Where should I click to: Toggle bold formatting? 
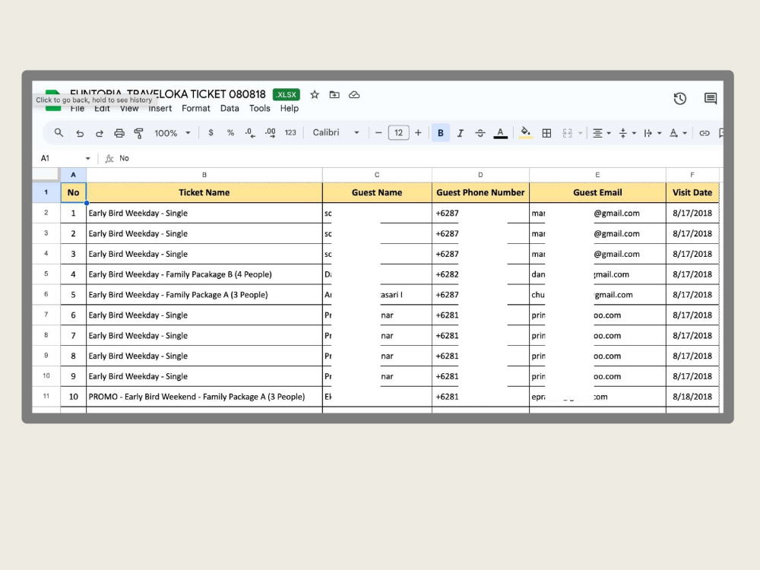(x=441, y=133)
